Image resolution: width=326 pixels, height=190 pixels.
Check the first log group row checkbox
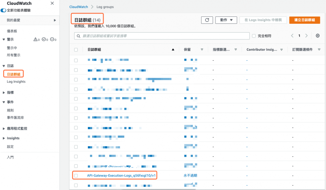click(76, 60)
